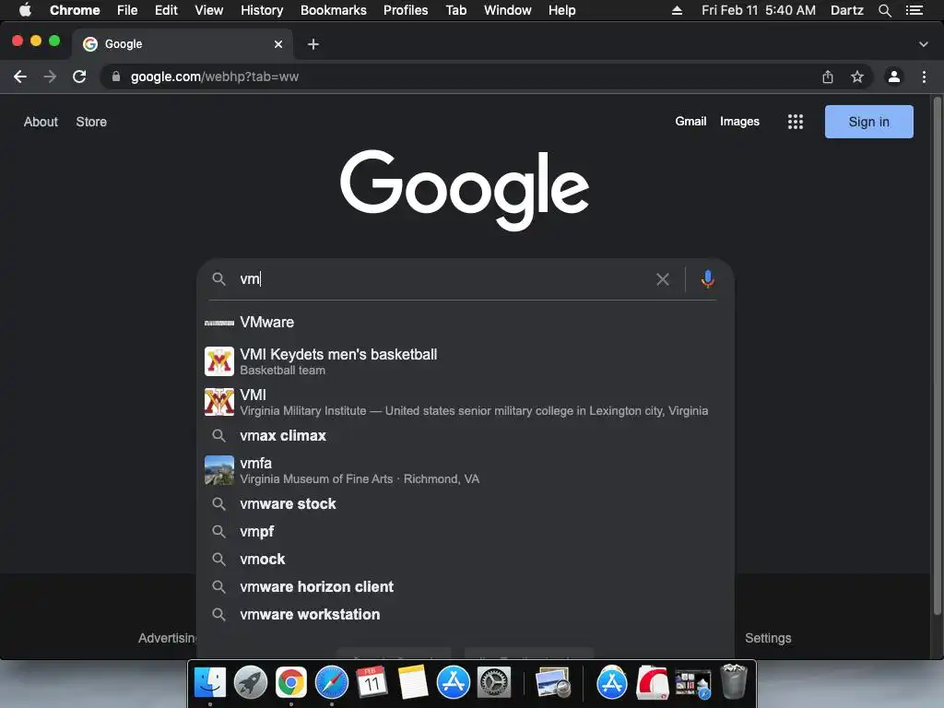
Task: Open Launchpad from the Dock
Action: coord(251,683)
